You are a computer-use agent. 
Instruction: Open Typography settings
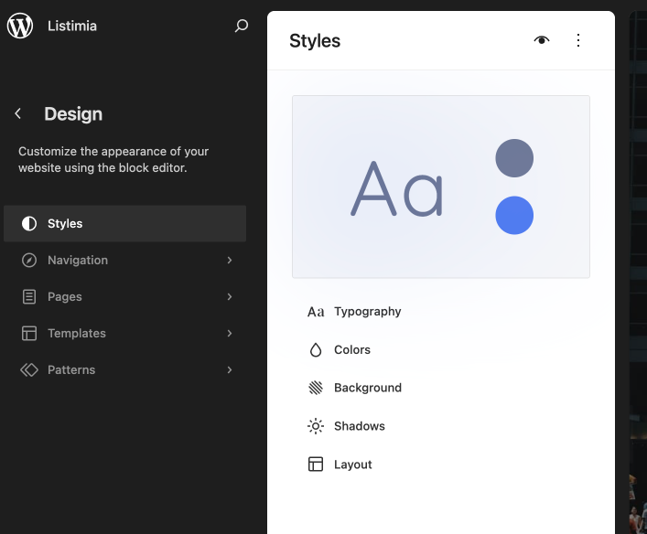pyautogui.click(x=441, y=312)
